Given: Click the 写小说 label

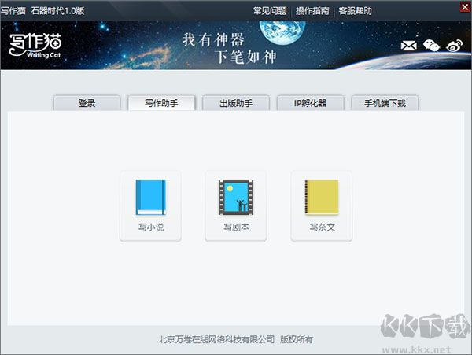Looking at the screenshot, I should [x=151, y=227].
